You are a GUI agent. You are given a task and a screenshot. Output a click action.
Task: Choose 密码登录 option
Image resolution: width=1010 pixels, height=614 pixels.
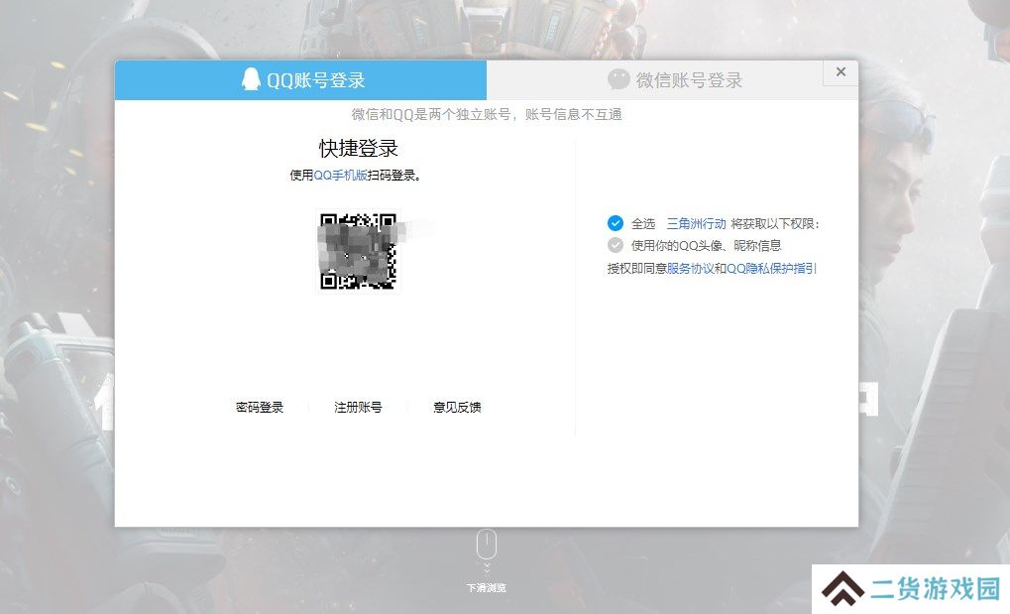tap(260, 407)
